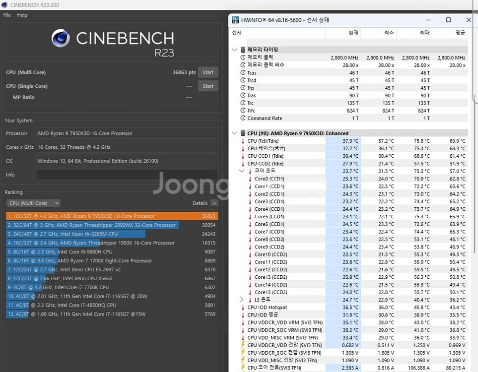Click the clock icon beside Tcas
The width and height of the screenshot is (478, 372).
(x=243, y=72)
